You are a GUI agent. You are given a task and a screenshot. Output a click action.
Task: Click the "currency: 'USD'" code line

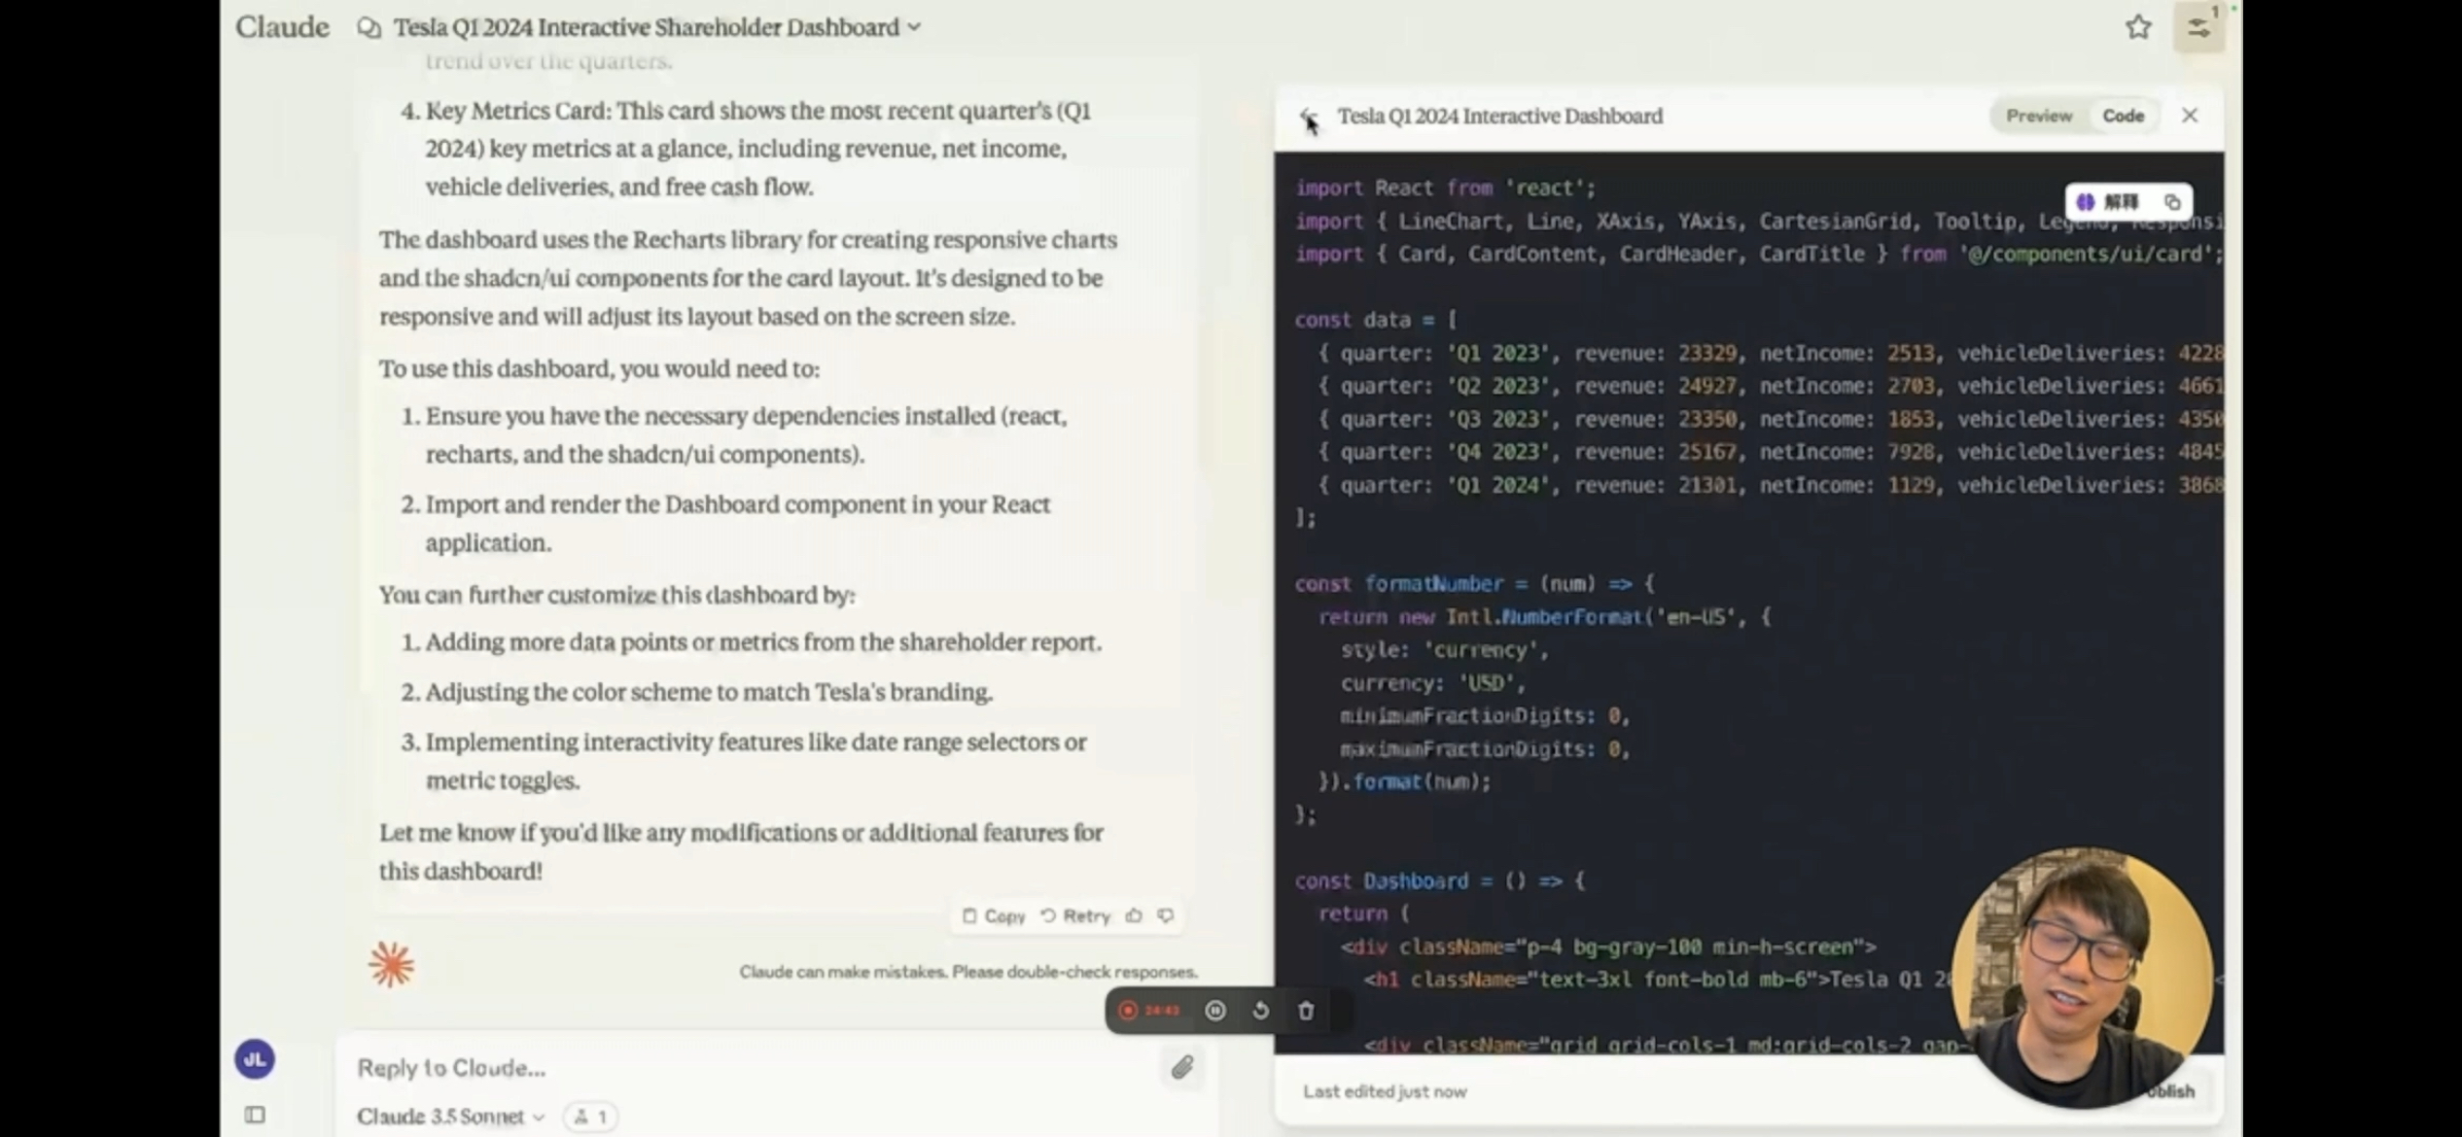(x=1432, y=683)
